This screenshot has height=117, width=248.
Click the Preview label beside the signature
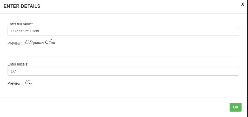coord(15,43)
